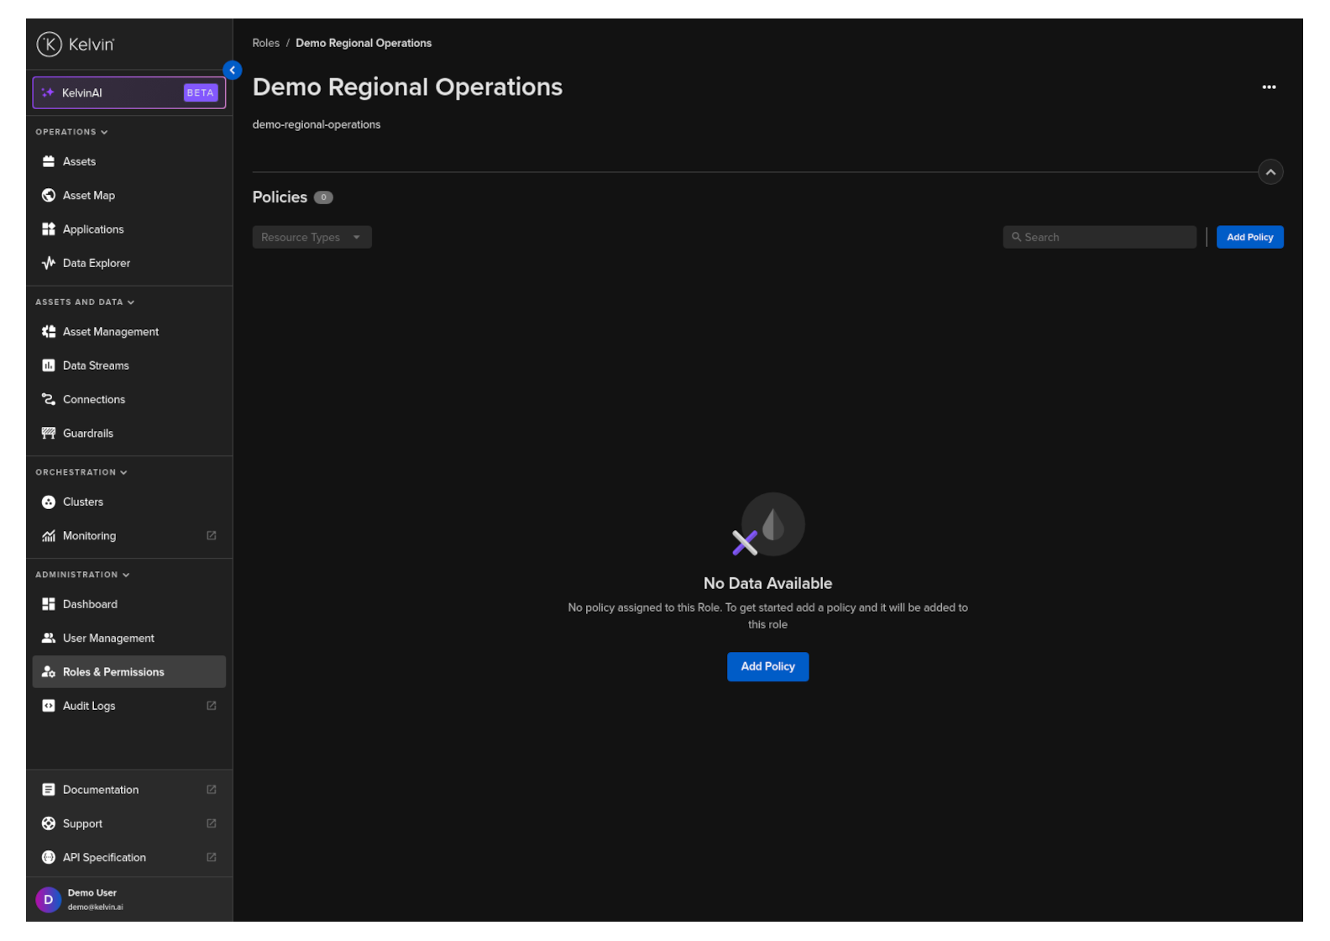Viewport: 1330px width, 941px height.
Task: Open the Resource Types dropdown
Action: point(312,237)
